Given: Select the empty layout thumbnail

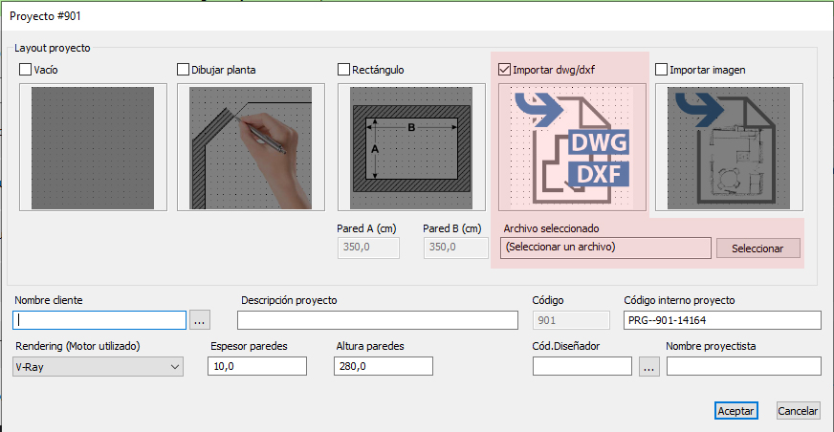Looking at the screenshot, I should [93, 147].
